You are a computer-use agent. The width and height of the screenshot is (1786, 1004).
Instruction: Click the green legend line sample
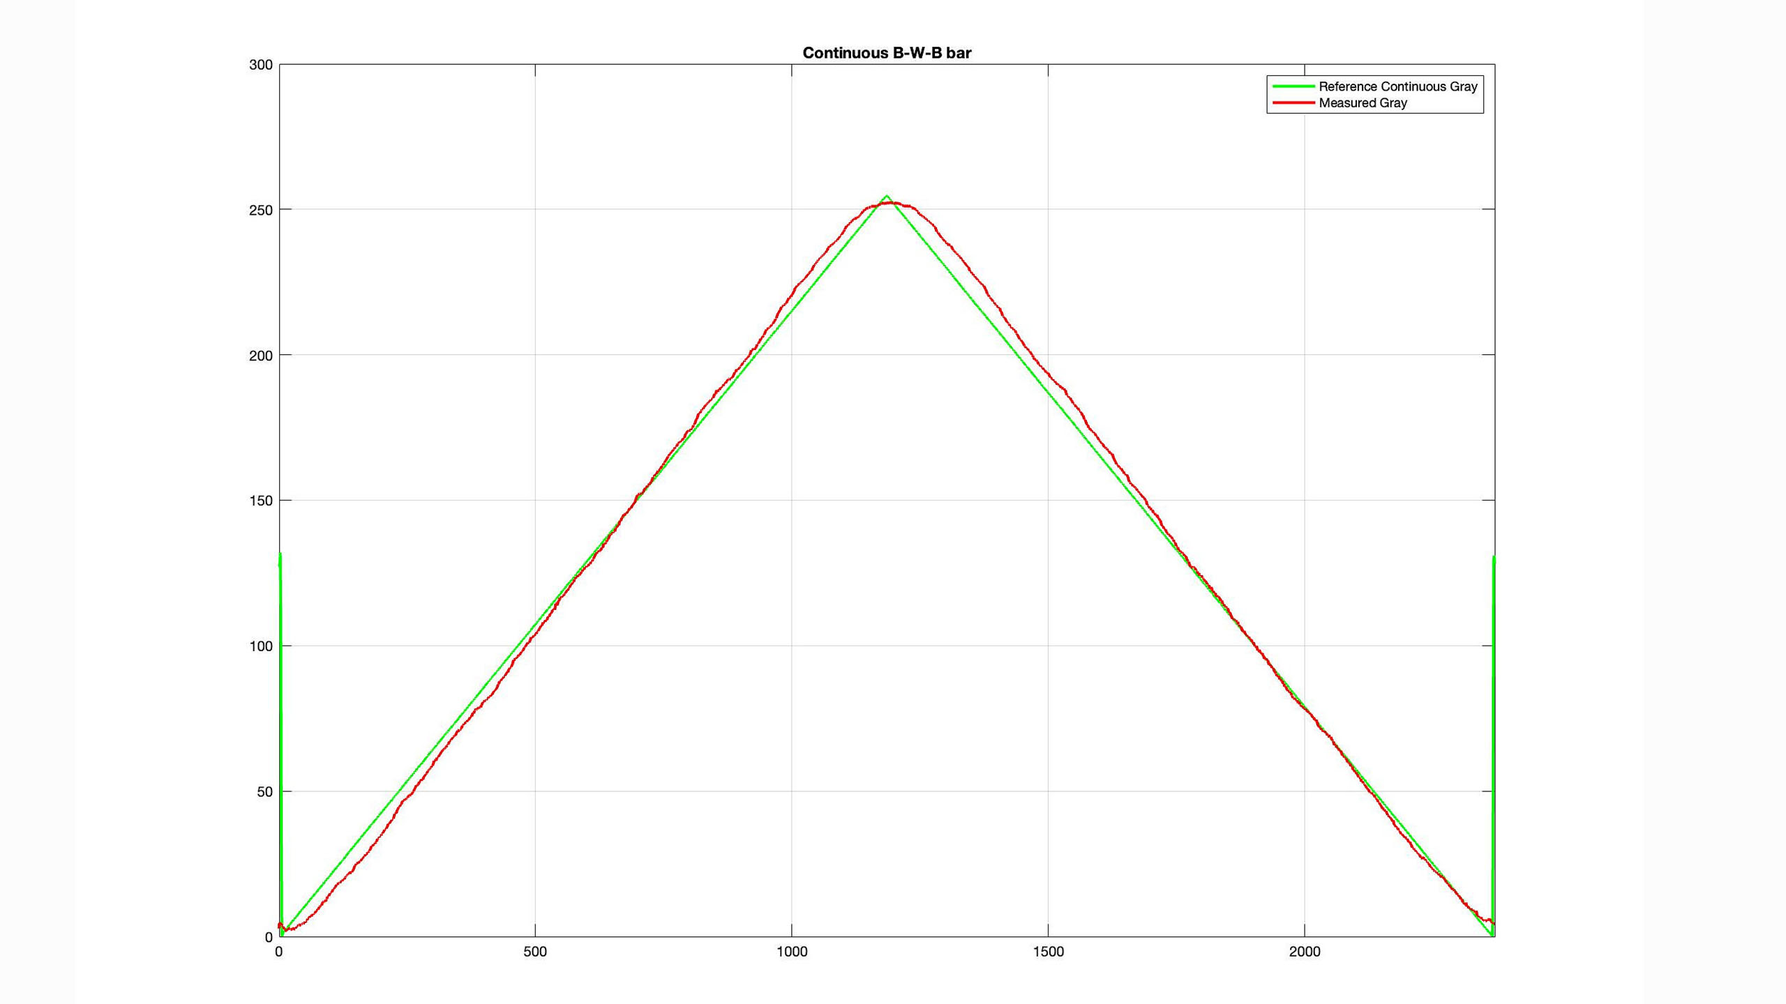pos(1293,86)
